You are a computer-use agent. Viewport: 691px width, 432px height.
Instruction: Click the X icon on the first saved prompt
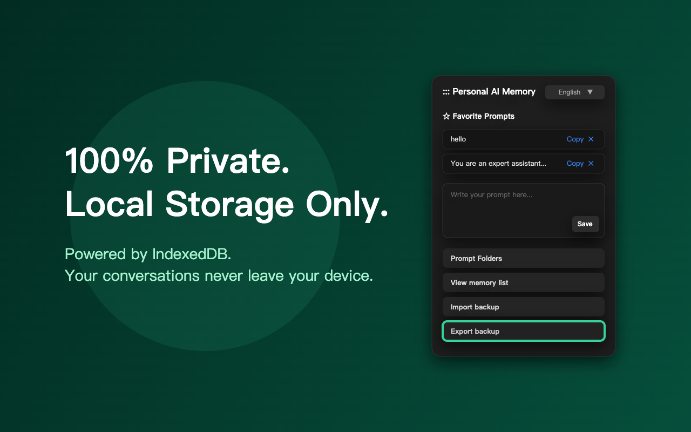coord(592,139)
